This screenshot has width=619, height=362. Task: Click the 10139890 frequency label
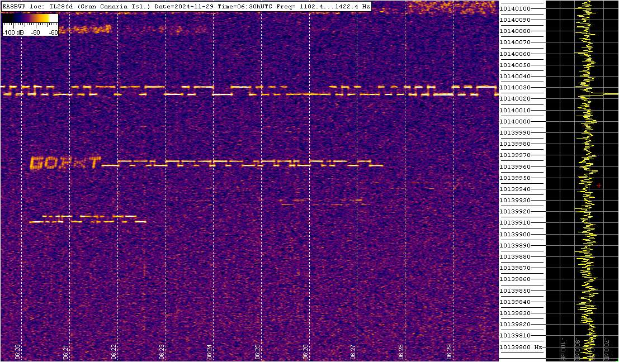tap(515, 245)
